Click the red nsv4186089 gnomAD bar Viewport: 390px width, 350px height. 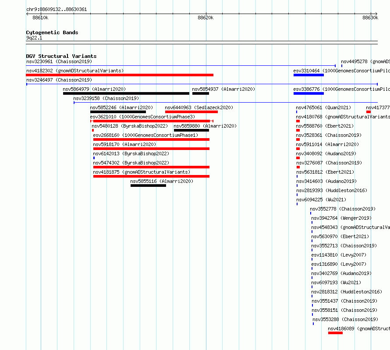click(x=336, y=333)
